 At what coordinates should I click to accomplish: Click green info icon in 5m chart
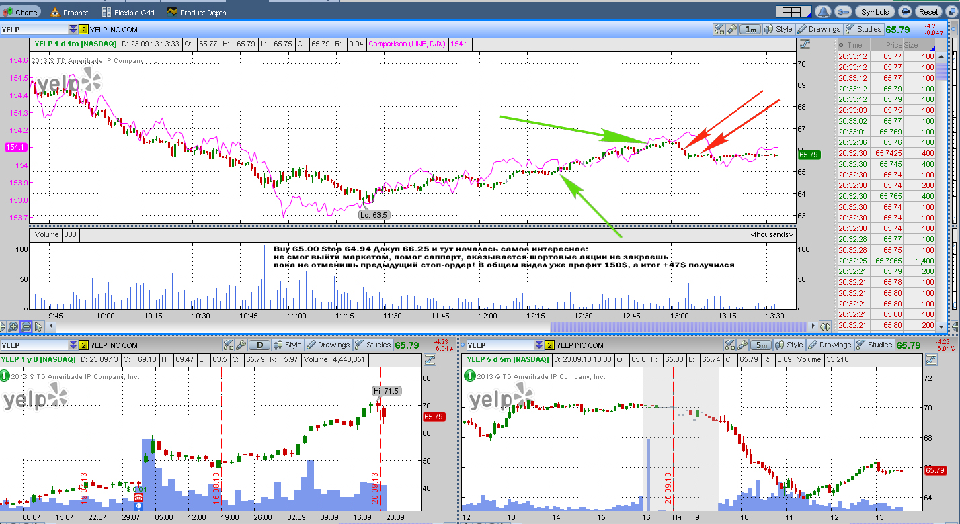point(469,376)
